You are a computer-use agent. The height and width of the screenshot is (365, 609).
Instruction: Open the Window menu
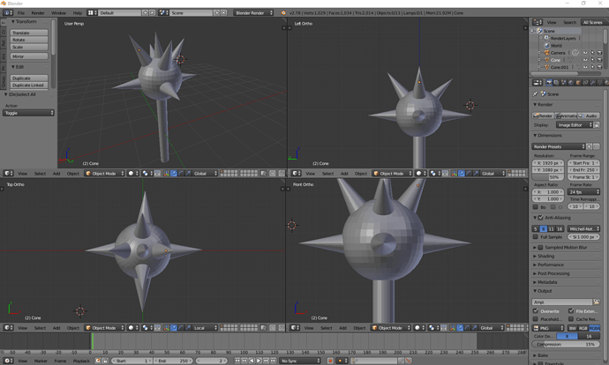(x=58, y=13)
